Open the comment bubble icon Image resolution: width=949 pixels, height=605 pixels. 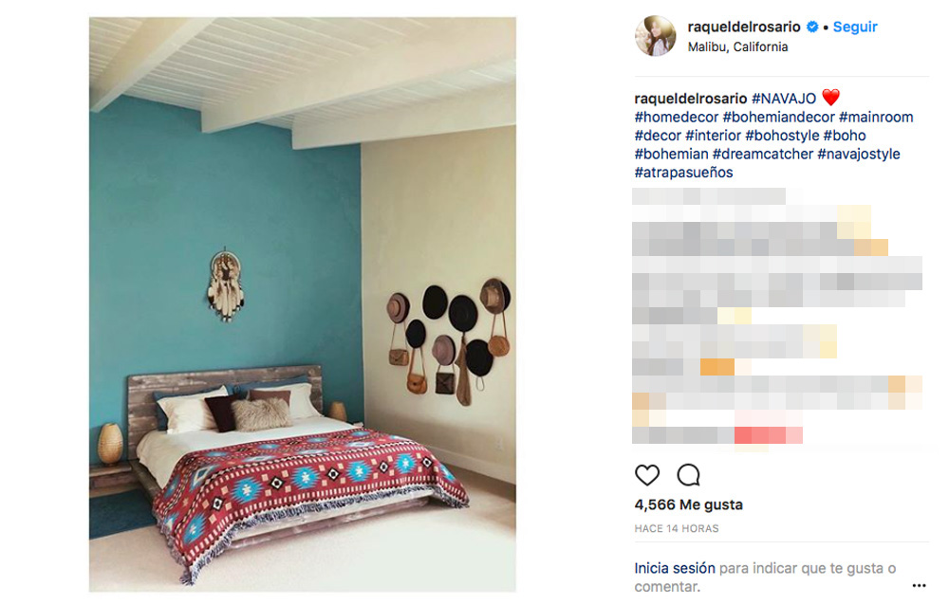689,475
